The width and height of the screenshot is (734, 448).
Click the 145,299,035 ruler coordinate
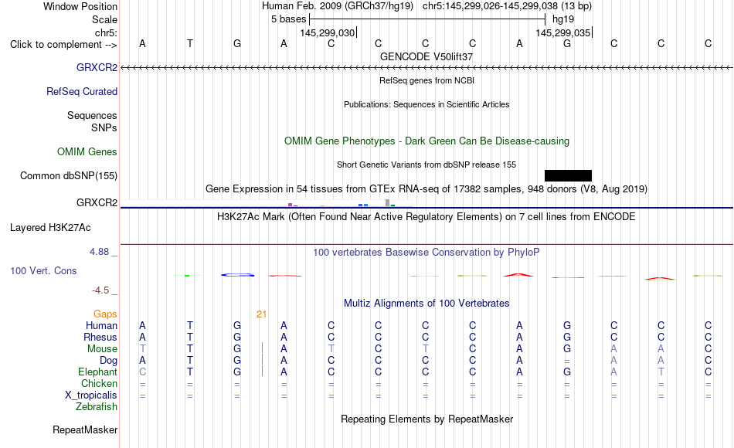pyautogui.click(x=562, y=32)
